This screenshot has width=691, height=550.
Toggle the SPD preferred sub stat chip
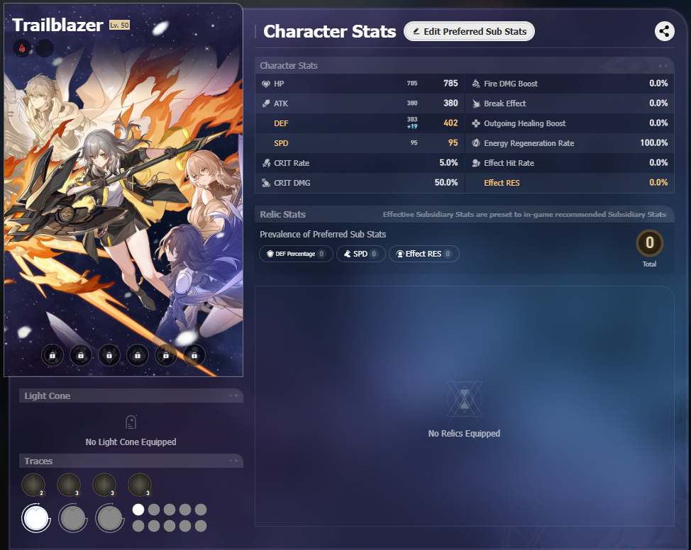pos(361,254)
